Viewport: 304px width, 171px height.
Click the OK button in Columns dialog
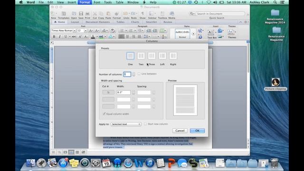pyautogui.click(x=197, y=131)
